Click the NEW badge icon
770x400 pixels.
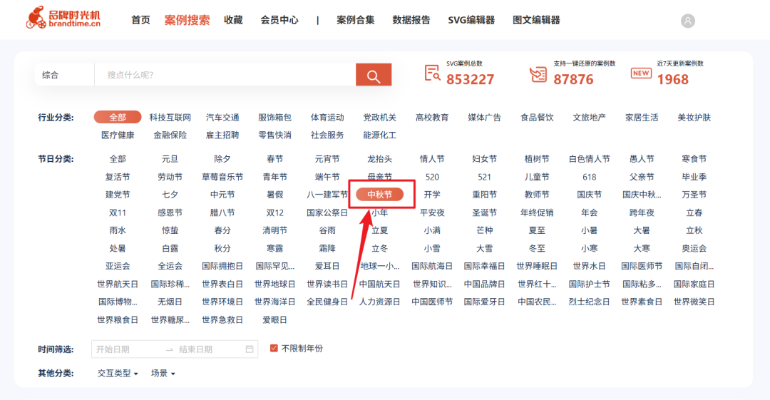click(640, 73)
